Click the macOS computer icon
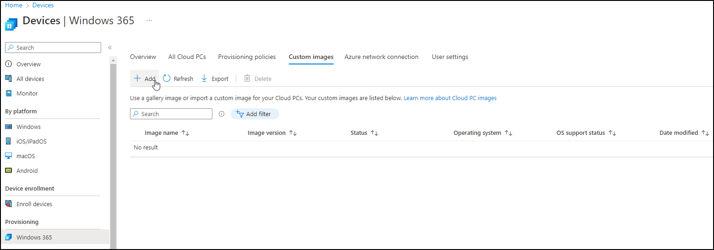This screenshot has width=714, height=250. coord(8,156)
